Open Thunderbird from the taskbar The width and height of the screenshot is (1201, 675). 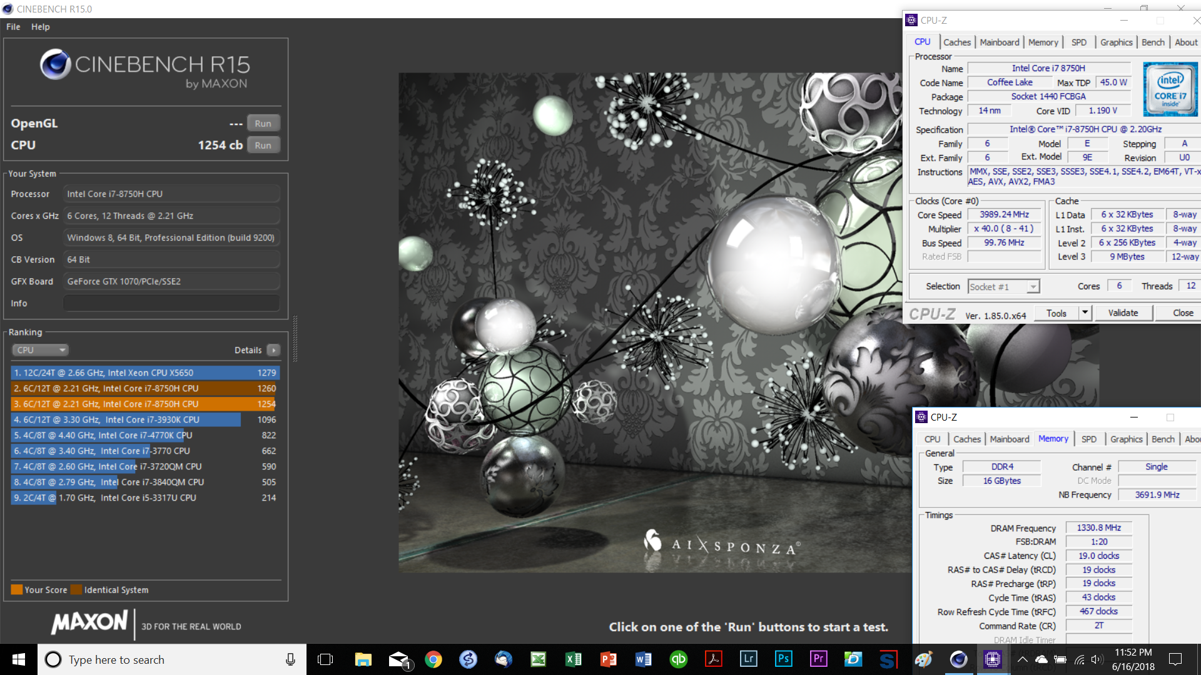pos(503,659)
